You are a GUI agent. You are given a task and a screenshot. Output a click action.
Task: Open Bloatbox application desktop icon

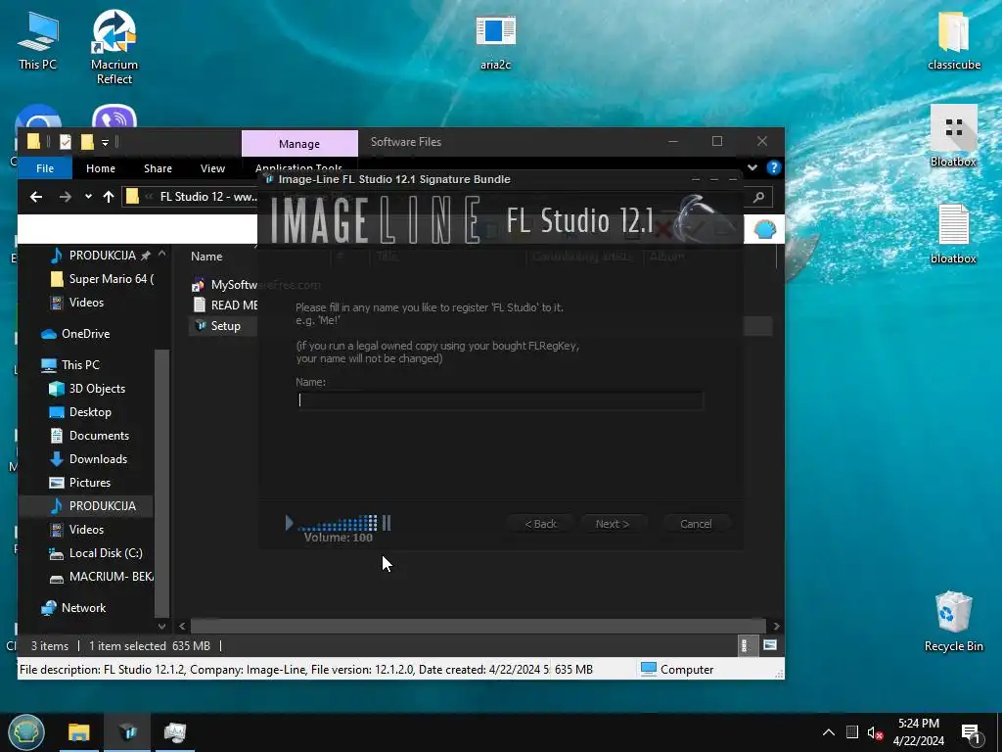[x=953, y=137]
